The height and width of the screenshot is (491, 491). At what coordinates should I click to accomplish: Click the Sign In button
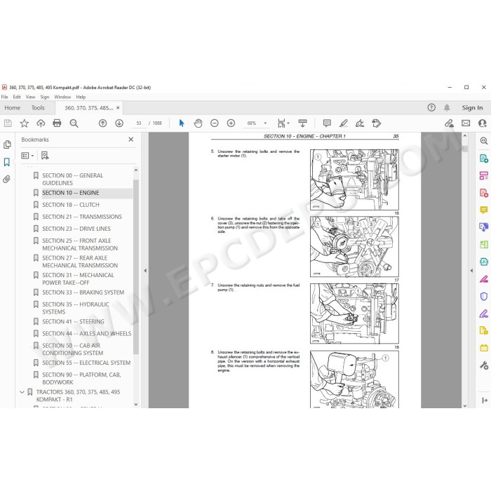click(x=472, y=108)
